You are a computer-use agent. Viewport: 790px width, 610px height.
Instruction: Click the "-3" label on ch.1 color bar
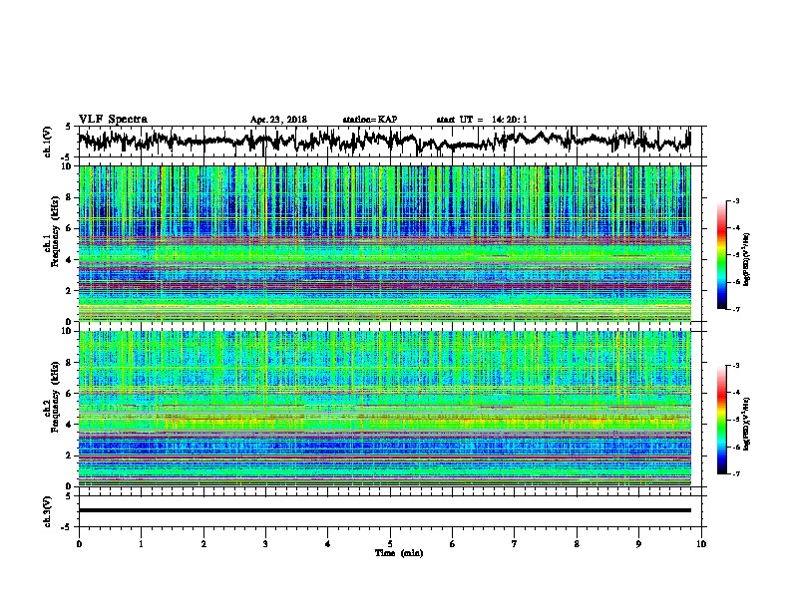pos(735,200)
